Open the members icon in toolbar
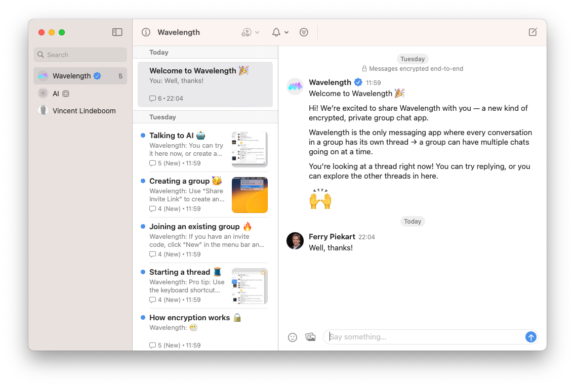This screenshot has width=575, height=388. pyautogui.click(x=247, y=32)
